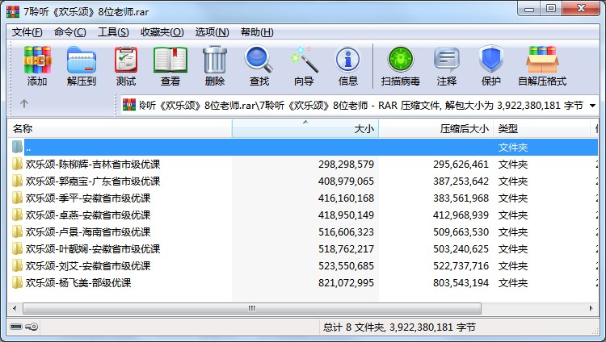Select folder 欢乐颂-季平-安徽省市级优课
This screenshot has width=606, height=342.
88,198
